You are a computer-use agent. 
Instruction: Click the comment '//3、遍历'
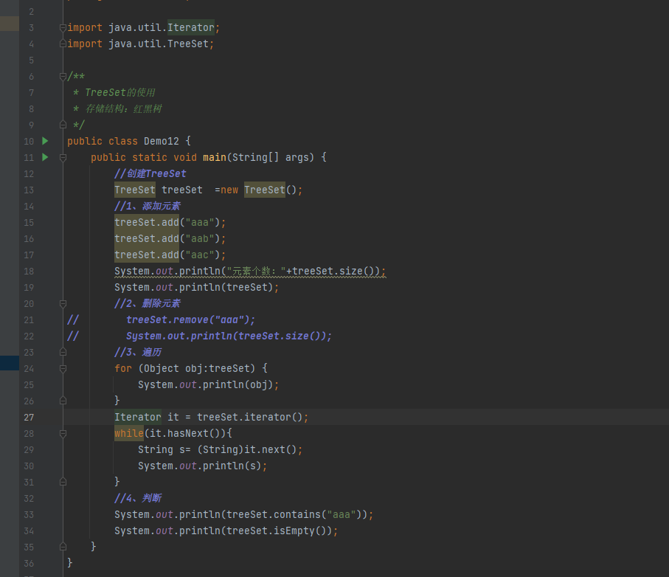(x=138, y=352)
